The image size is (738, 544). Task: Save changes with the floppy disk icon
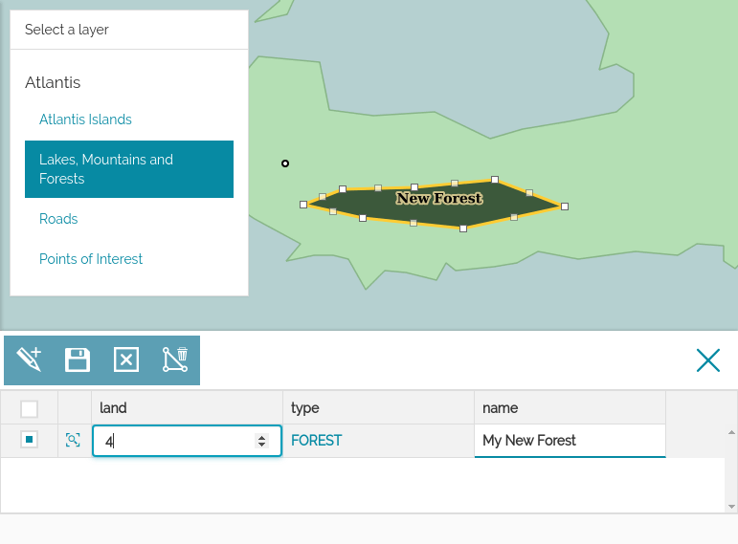tap(78, 359)
